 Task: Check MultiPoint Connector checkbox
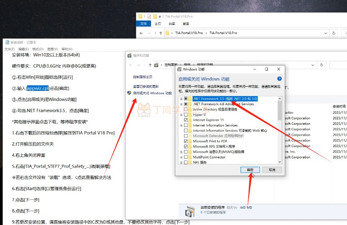tap(186, 157)
